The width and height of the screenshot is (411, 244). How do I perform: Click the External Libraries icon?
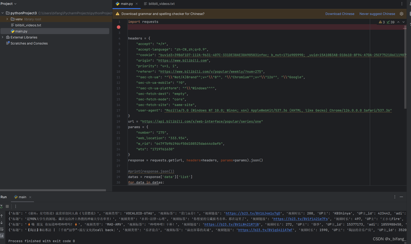pyautogui.click(x=8, y=37)
